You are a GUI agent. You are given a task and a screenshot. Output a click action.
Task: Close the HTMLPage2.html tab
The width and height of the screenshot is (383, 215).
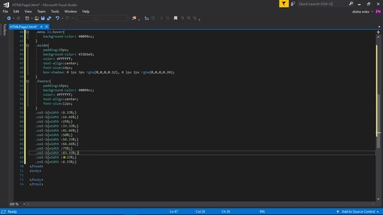click(x=47, y=26)
